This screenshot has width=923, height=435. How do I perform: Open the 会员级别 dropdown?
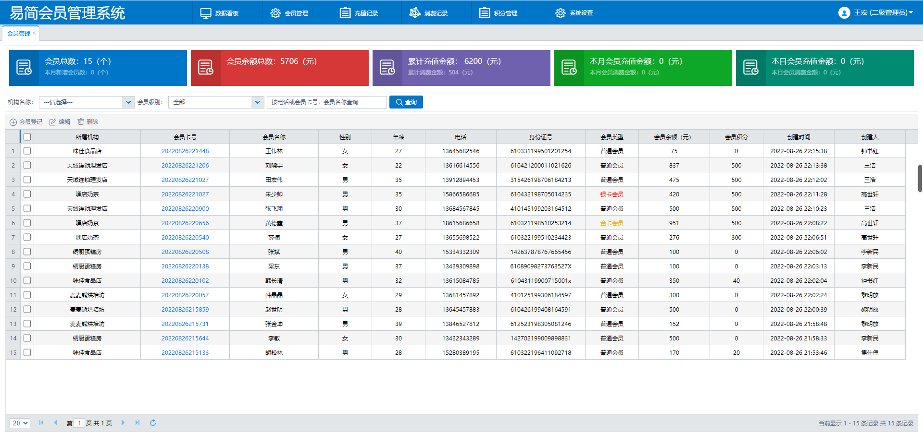[257, 102]
